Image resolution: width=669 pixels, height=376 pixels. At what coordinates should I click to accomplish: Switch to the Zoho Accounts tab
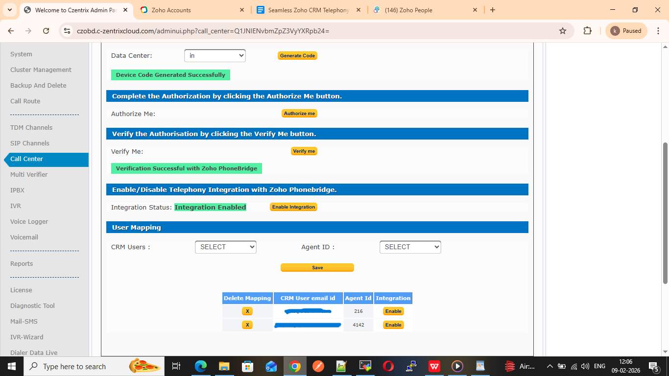tap(191, 10)
